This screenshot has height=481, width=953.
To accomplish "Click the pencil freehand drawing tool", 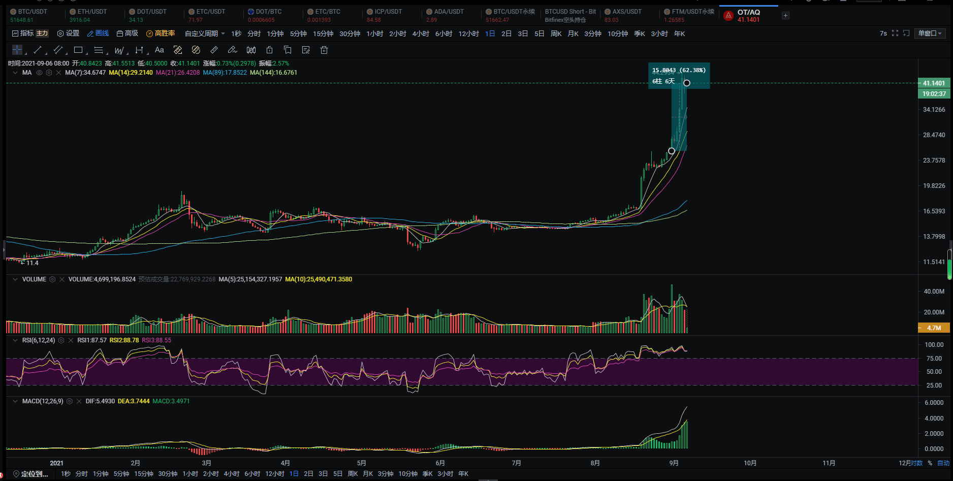I will [232, 50].
